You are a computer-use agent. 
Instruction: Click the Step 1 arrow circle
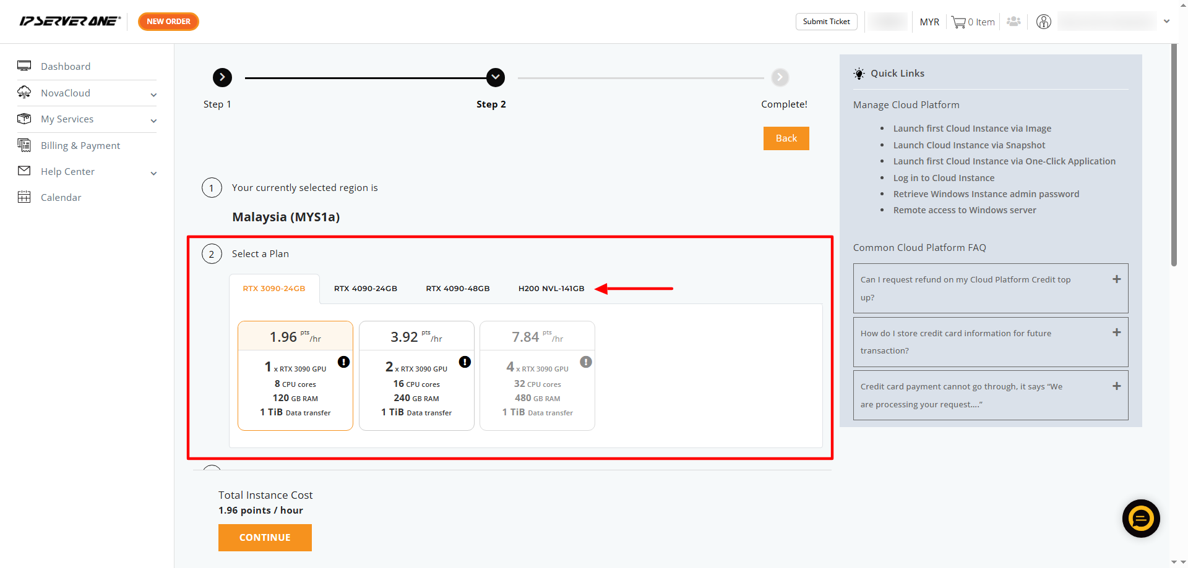222,77
